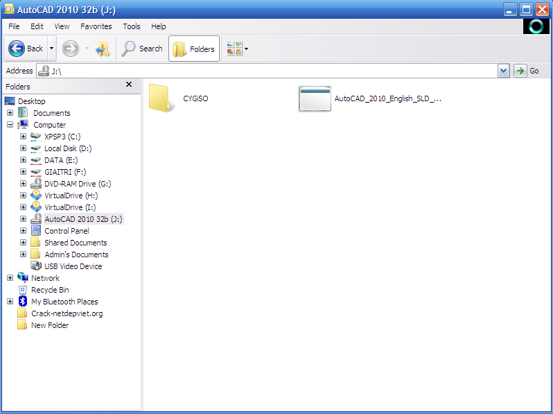The image size is (553, 414).
Task: Open the Views dropdown arrow
Action: [x=246, y=49]
